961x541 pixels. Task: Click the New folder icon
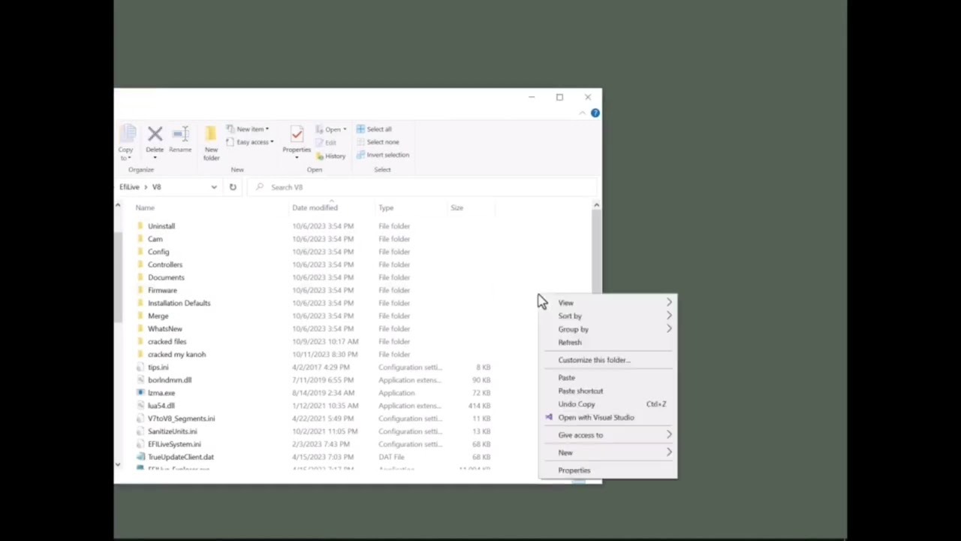(211, 134)
